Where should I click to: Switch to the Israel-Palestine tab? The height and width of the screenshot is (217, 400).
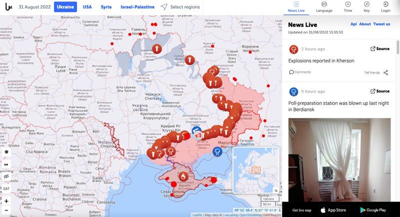click(x=137, y=7)
